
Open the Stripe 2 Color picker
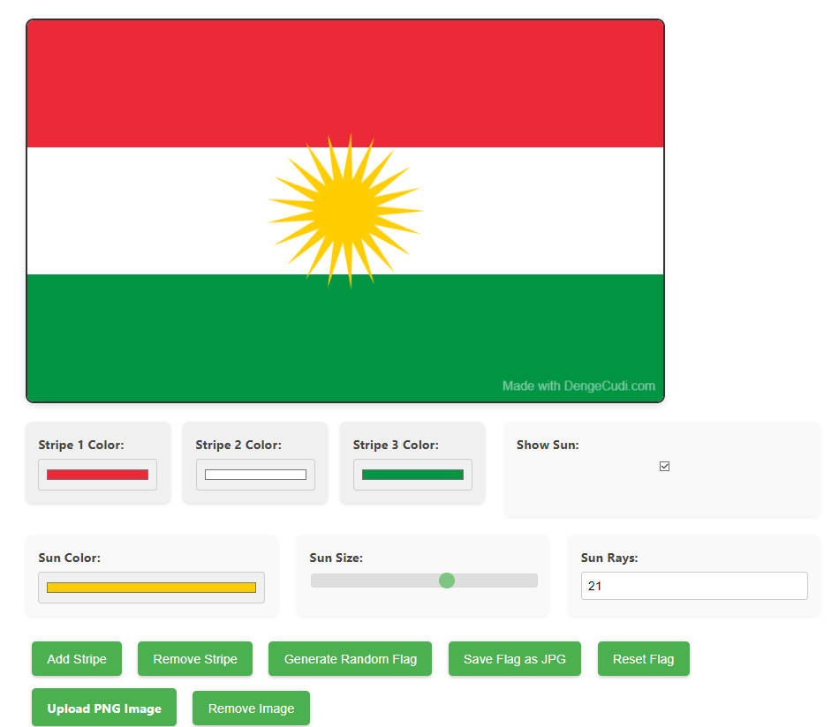coord(254,474)
